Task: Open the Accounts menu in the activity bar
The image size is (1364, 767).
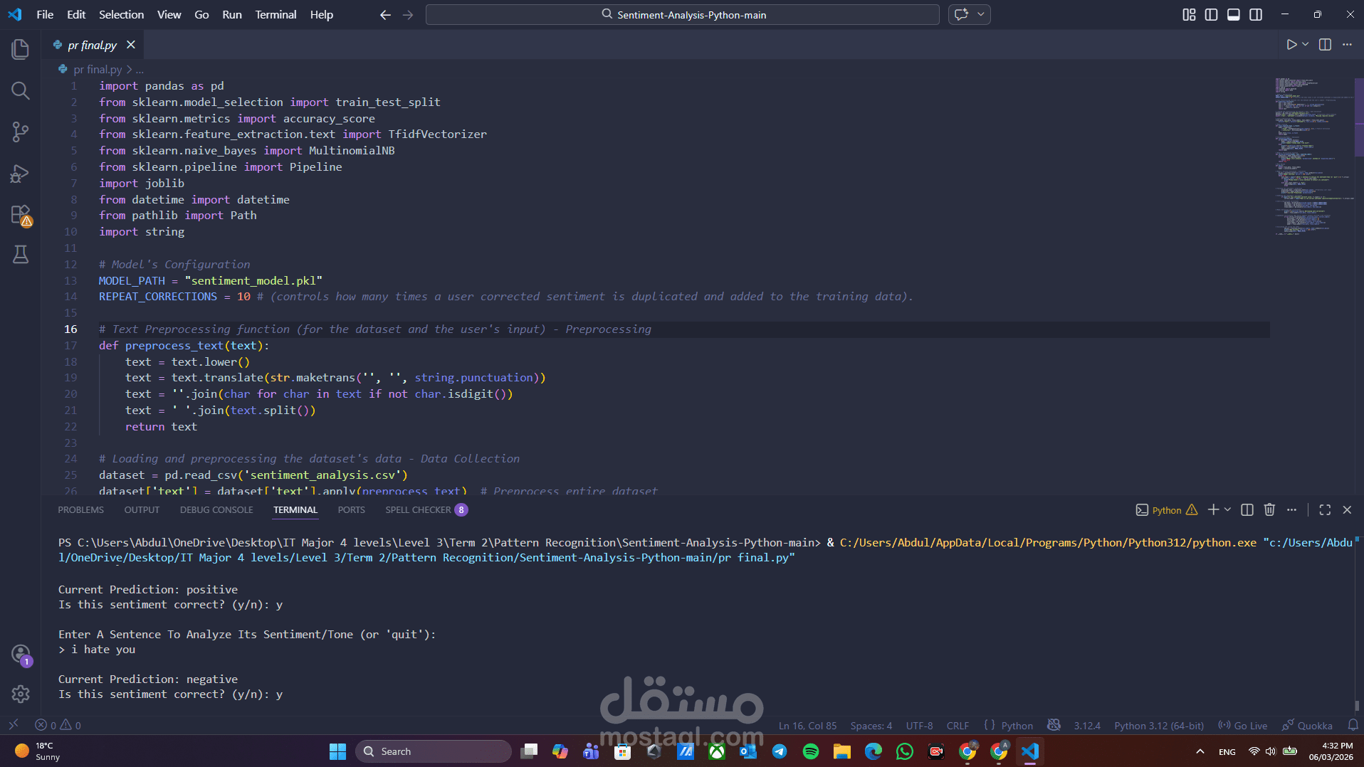Action: pyautogui.click(x=21, y=654)
